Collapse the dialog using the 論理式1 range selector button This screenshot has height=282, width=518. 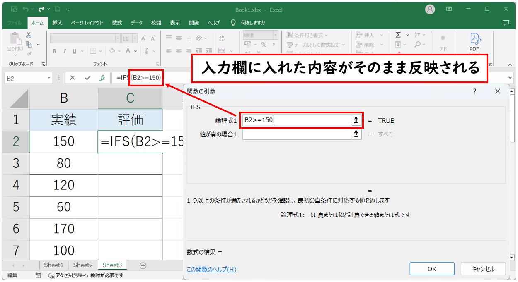click(x=356, y=120)
